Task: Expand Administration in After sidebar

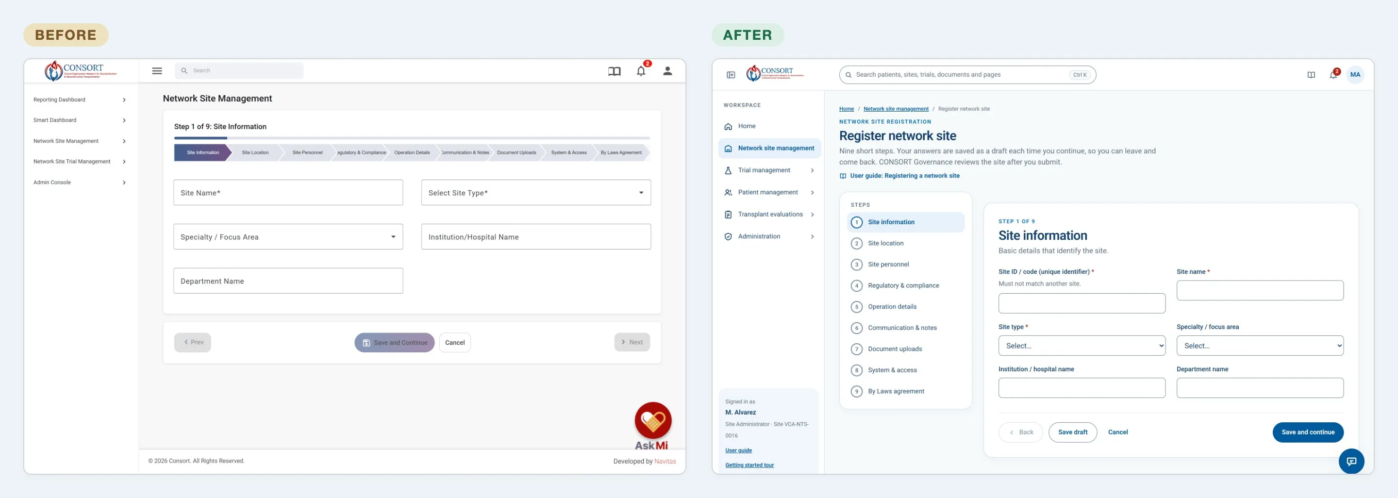Action: pos(769,236)
